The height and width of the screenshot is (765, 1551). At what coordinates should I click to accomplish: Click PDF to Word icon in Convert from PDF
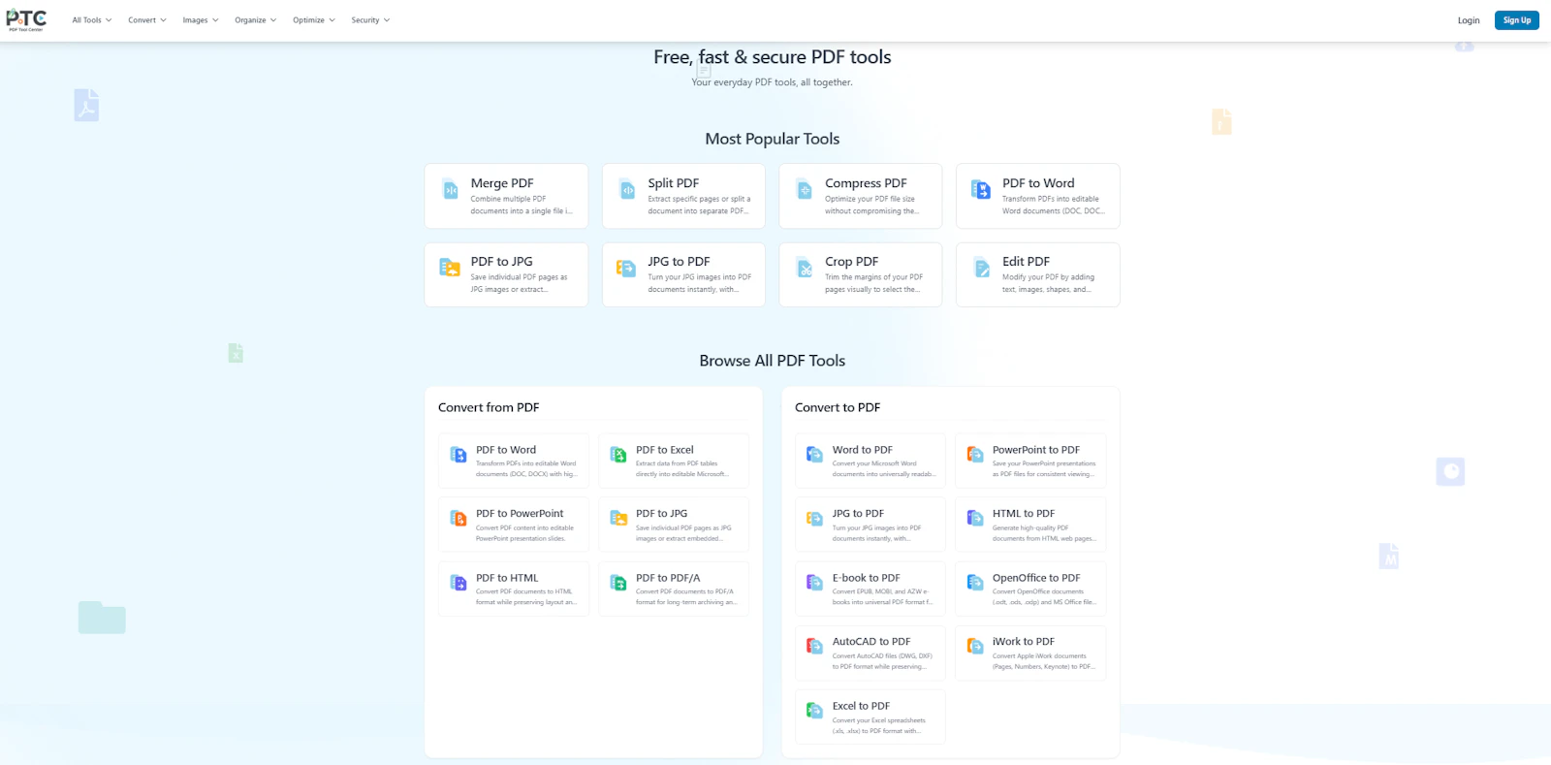459,455
